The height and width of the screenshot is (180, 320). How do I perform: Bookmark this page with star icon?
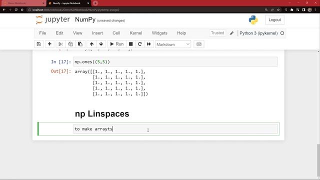click(278, 10)
